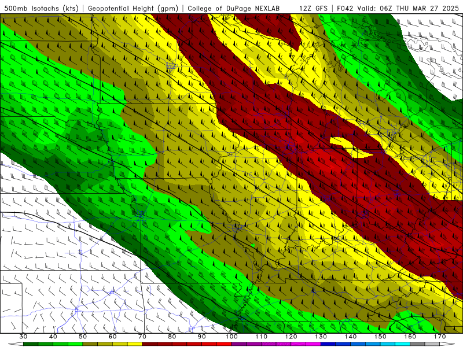The width and height of the screenshot is (463, 347).
Task: Click the bright red 95-100 kt legend swatch
Action: click(224, 344)
